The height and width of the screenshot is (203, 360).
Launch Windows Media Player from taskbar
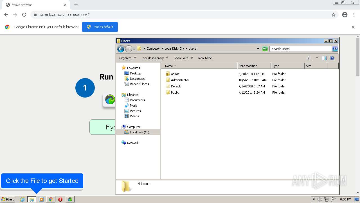click(41, 199)
